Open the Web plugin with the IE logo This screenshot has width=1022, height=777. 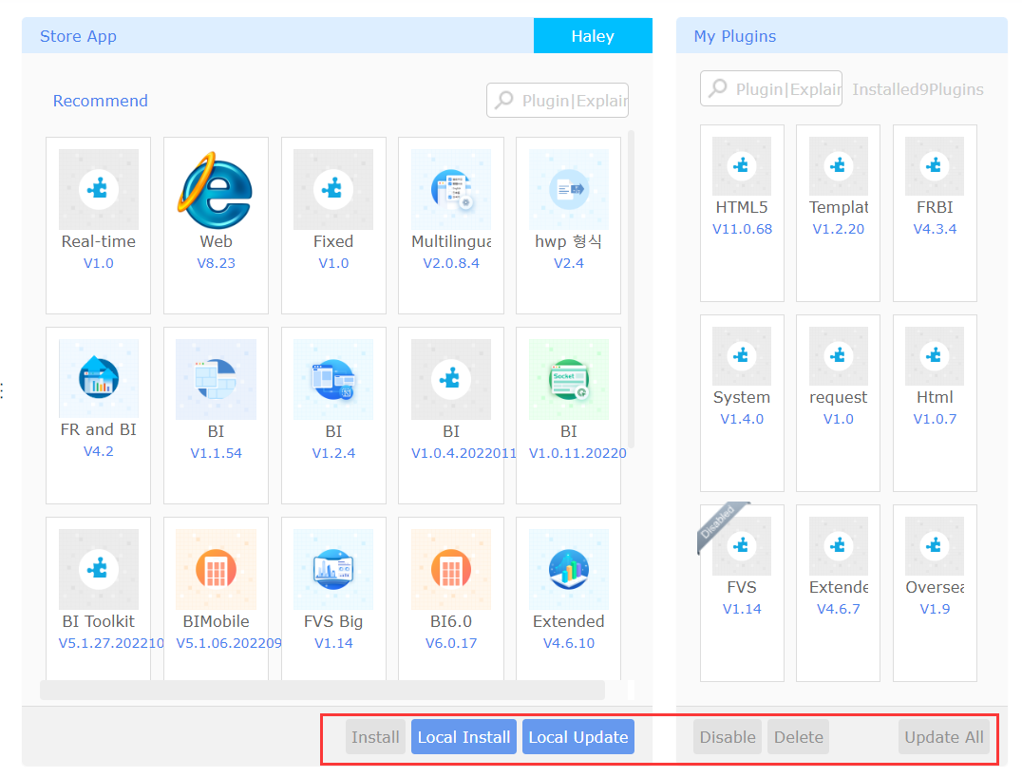(x=216, y=188)
